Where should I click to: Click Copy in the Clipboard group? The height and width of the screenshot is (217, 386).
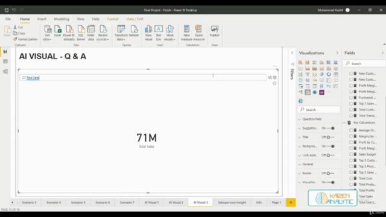(19, 33)
